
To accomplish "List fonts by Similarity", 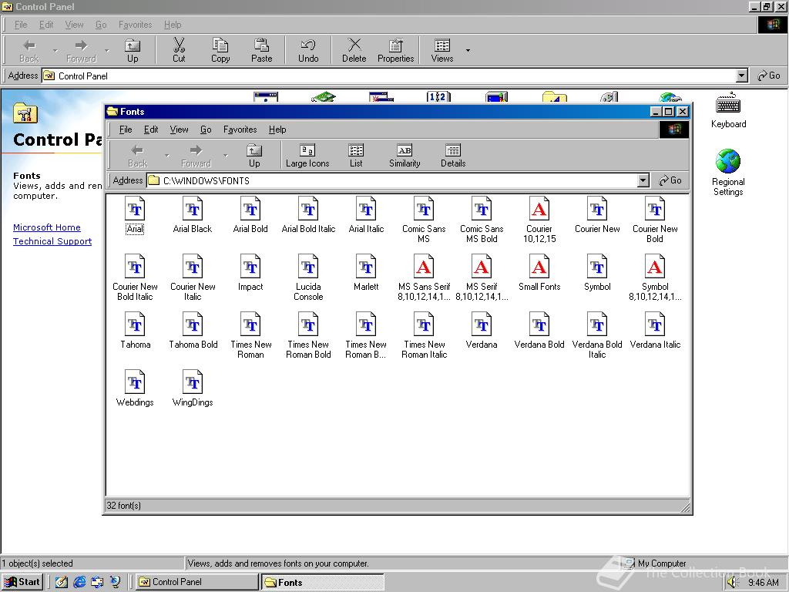I will [405, 156].
